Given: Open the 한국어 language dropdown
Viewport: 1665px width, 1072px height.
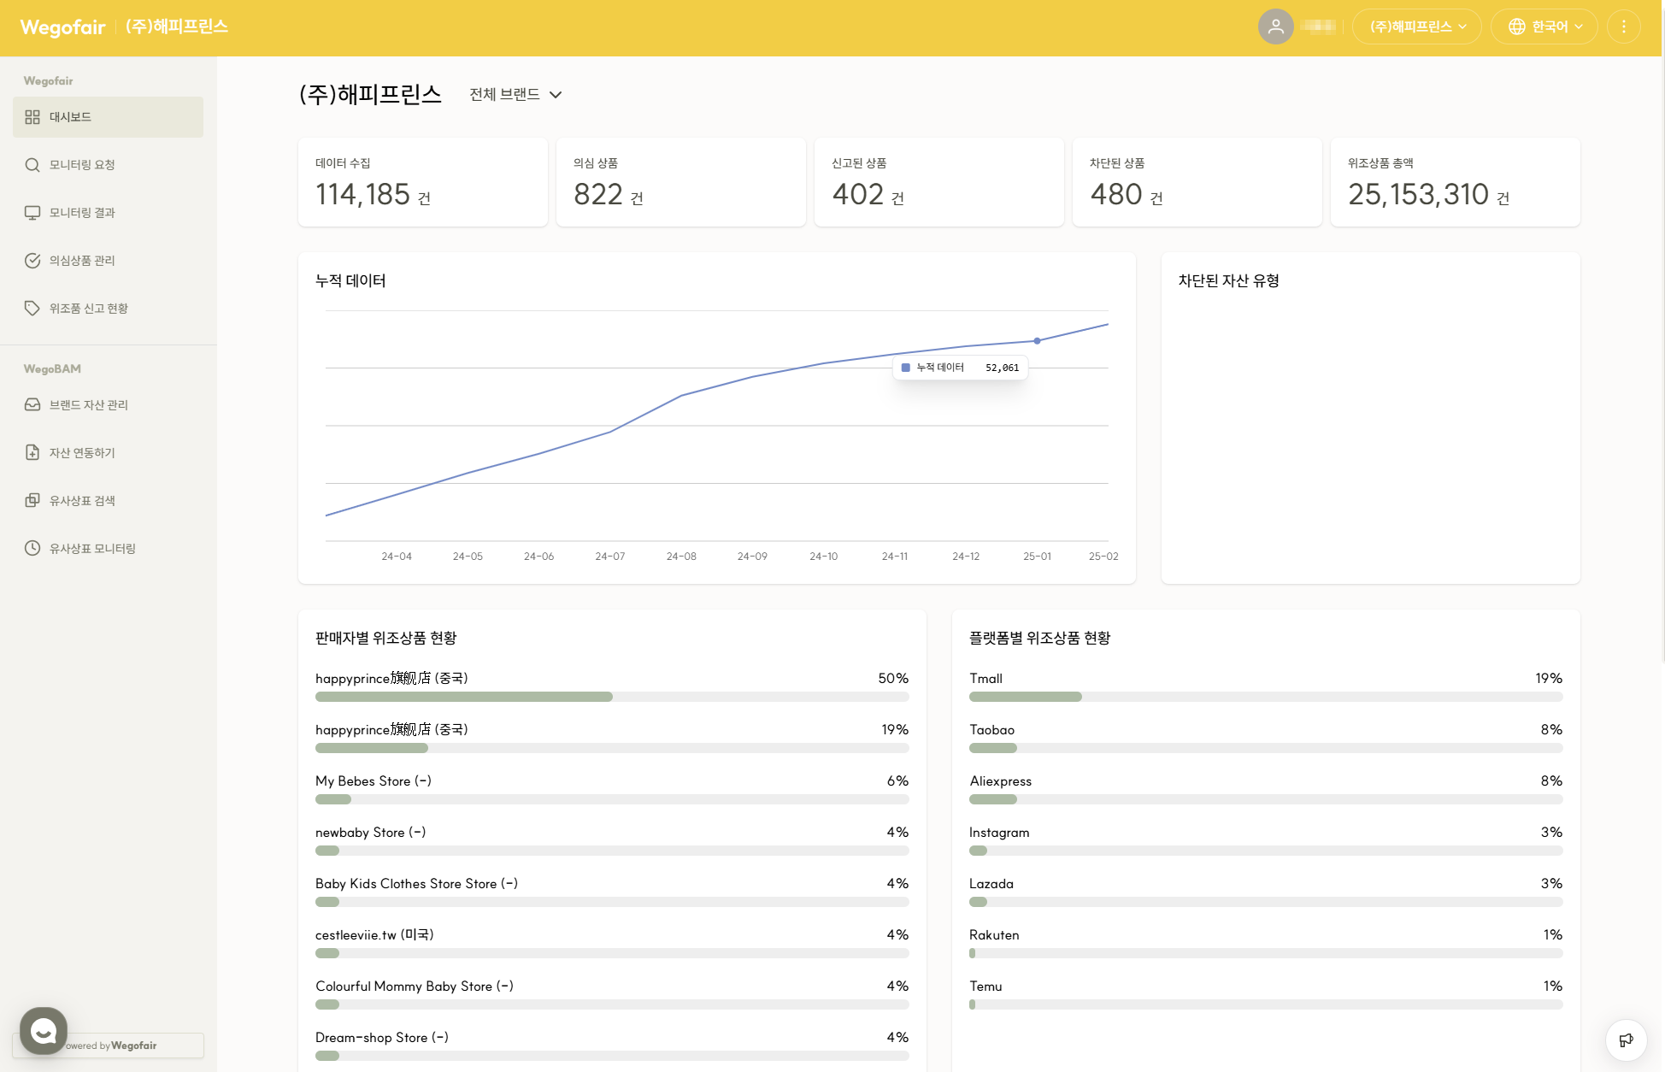Looking at the screenshot, I should point(1544,27).
